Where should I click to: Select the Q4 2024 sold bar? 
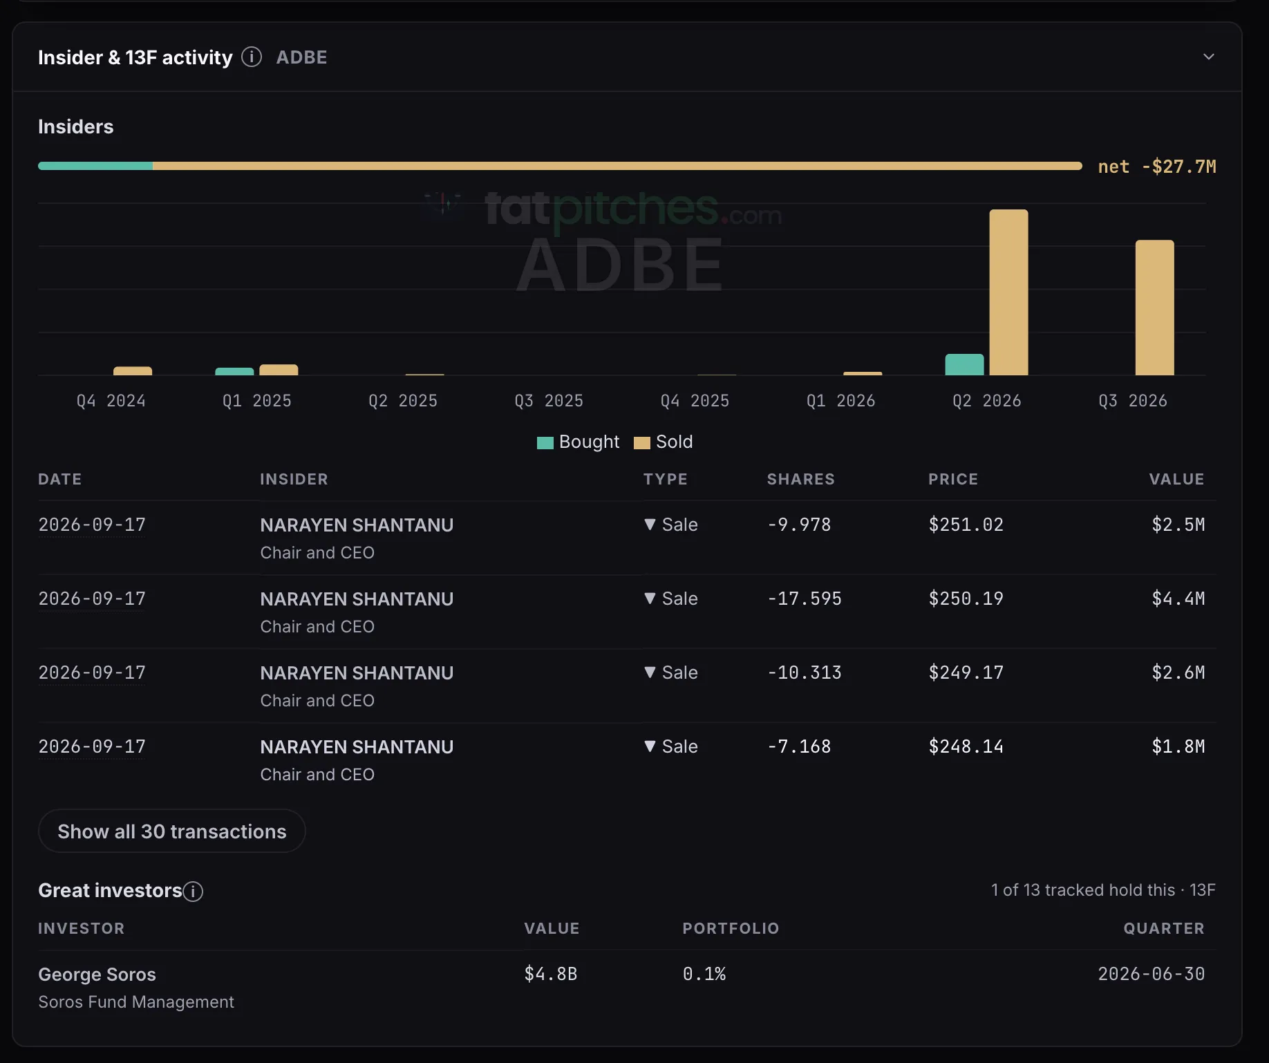(x=133, y=371)
